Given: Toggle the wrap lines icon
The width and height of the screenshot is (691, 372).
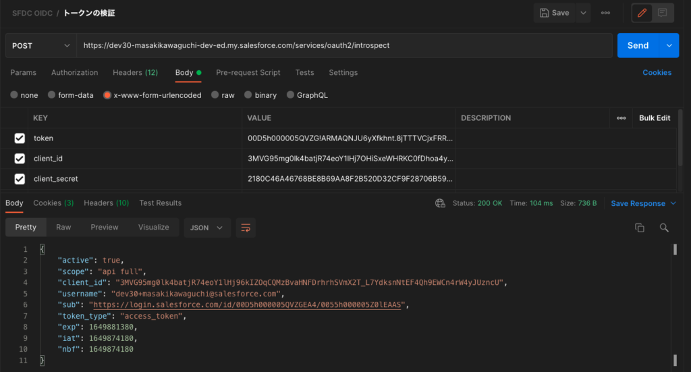Looking at the screenshot, I should (246, 228).
